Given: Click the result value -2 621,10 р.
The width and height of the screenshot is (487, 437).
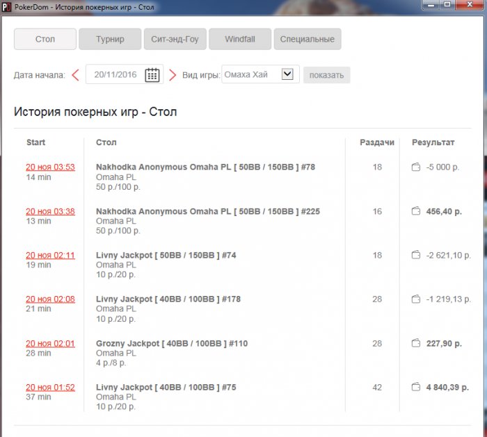Looking at the screenshot, I should (x=449, y=255).
